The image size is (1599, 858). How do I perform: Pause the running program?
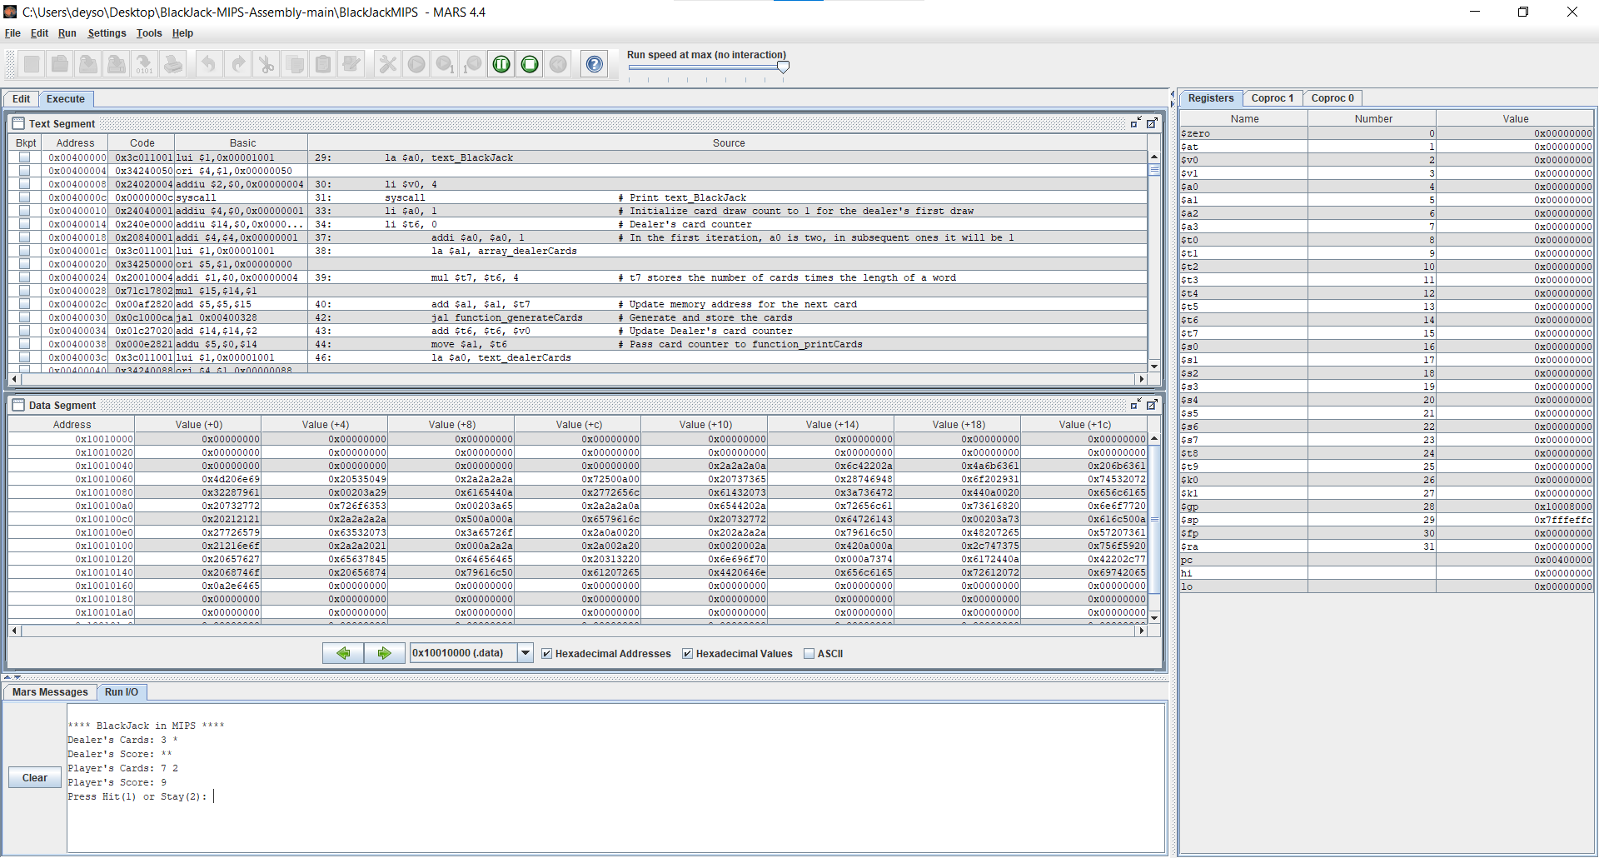tap(501, 64)
